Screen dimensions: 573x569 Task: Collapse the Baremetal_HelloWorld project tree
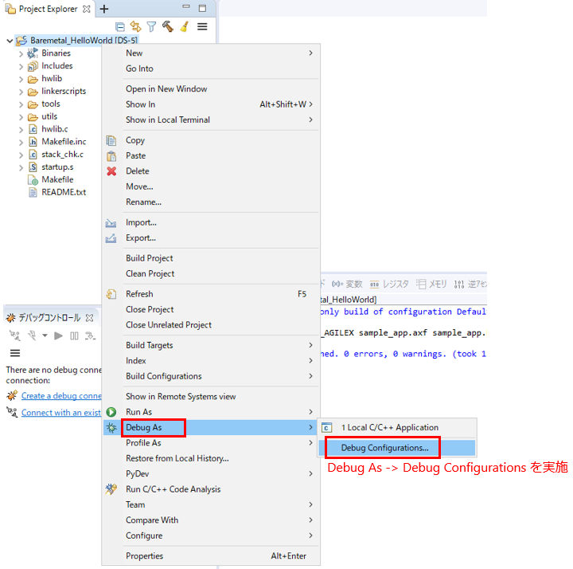[x=9, y=40]
